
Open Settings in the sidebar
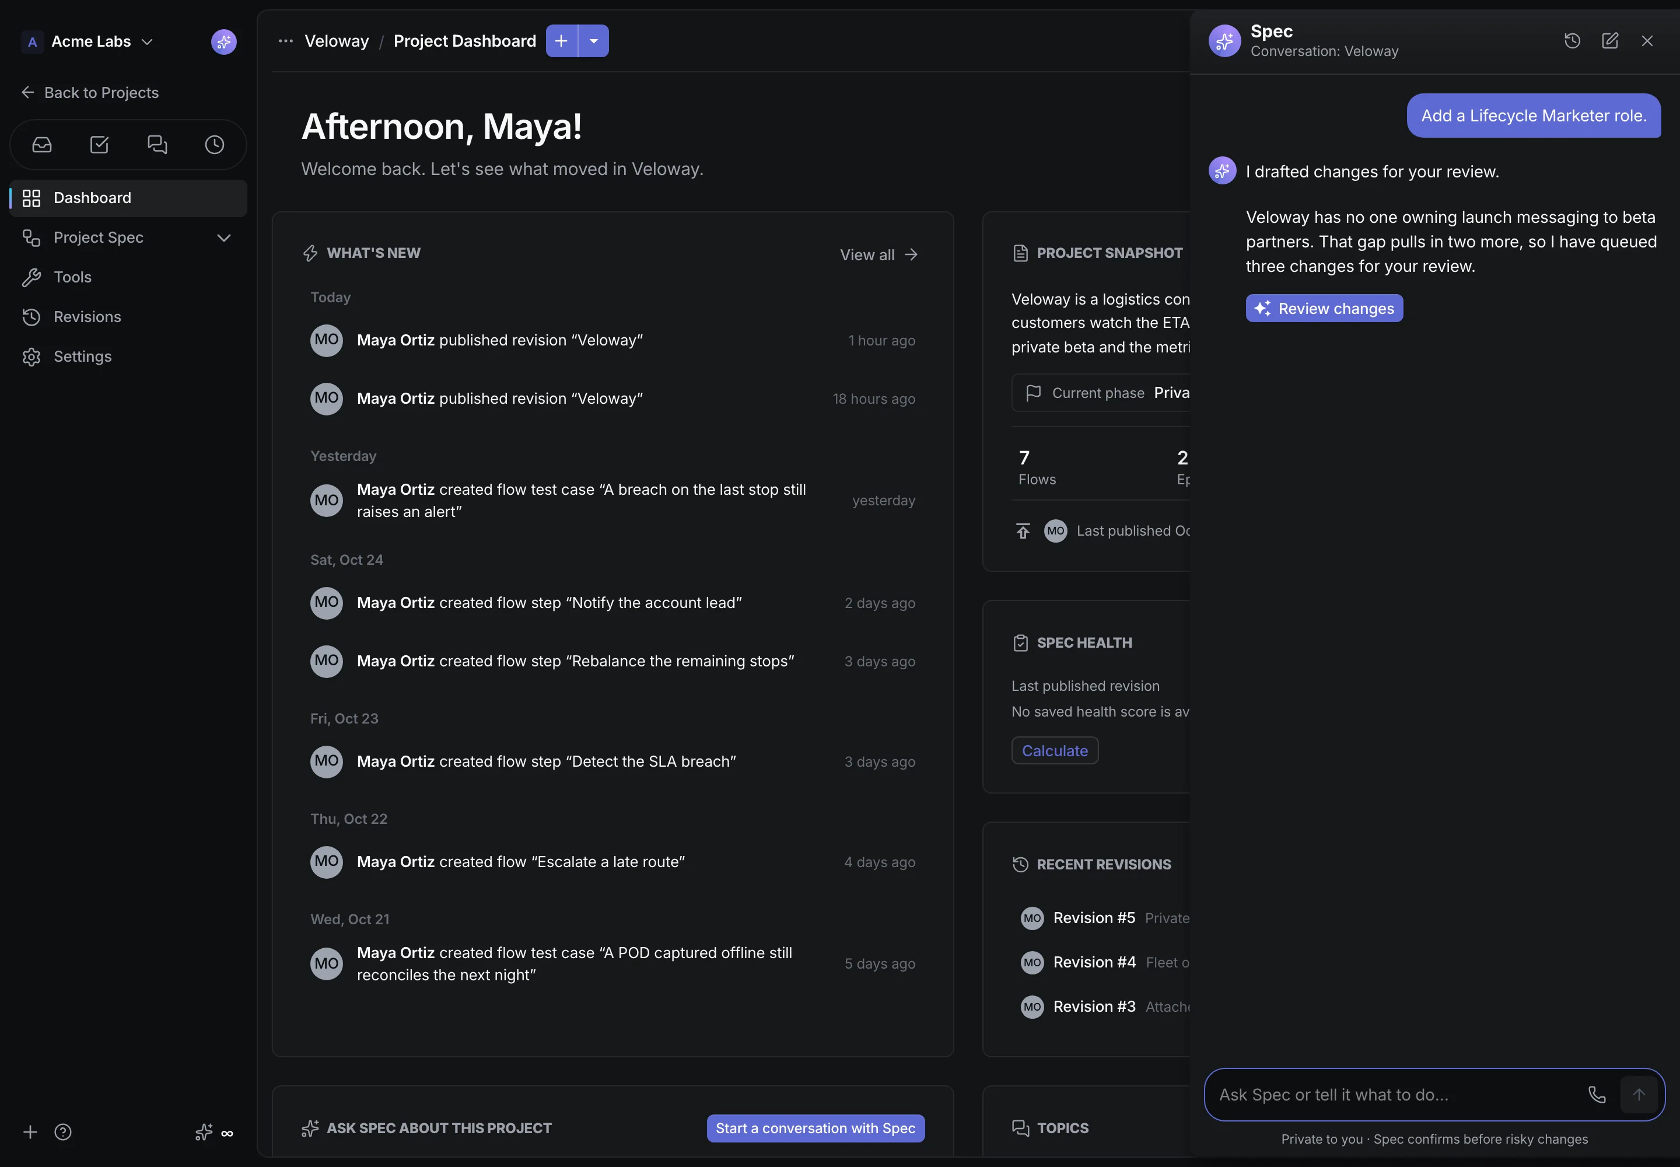(128, 357)
